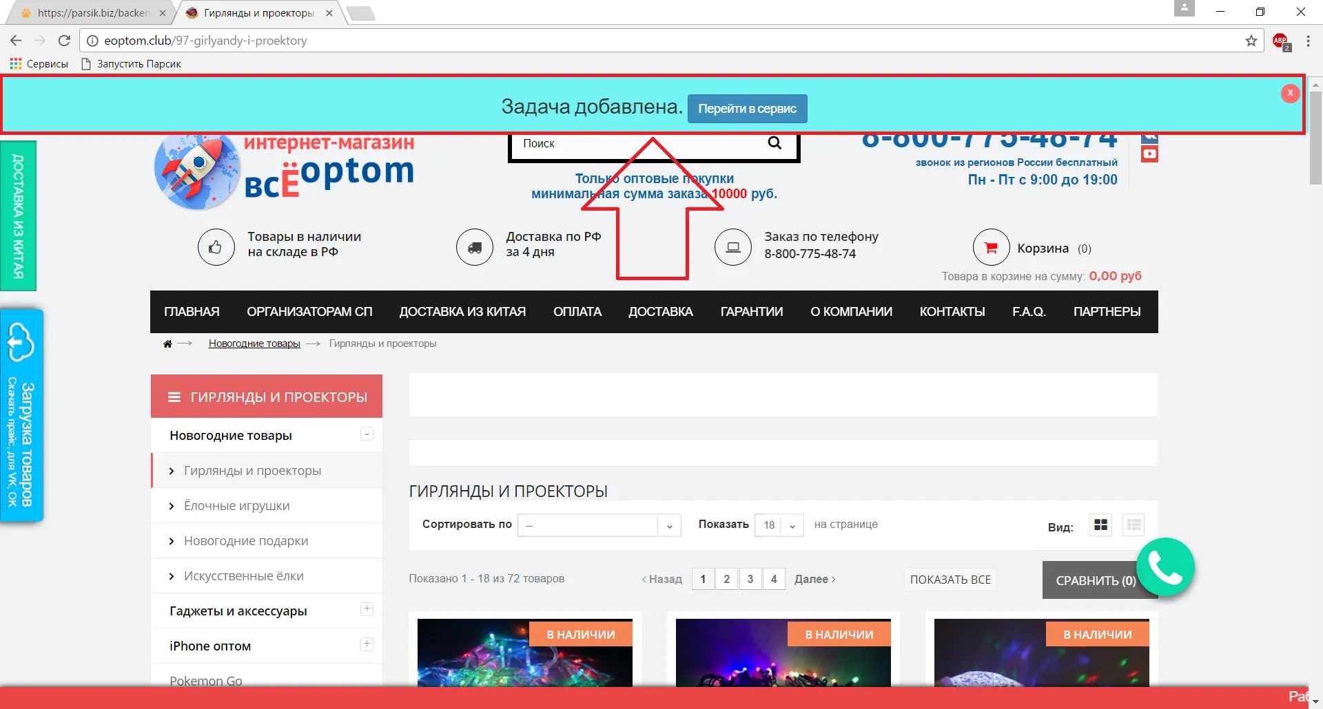
Task: Open 'ДОСТАВКА ИЗ КИТАЯ' menu item
Action: (462, 312)
